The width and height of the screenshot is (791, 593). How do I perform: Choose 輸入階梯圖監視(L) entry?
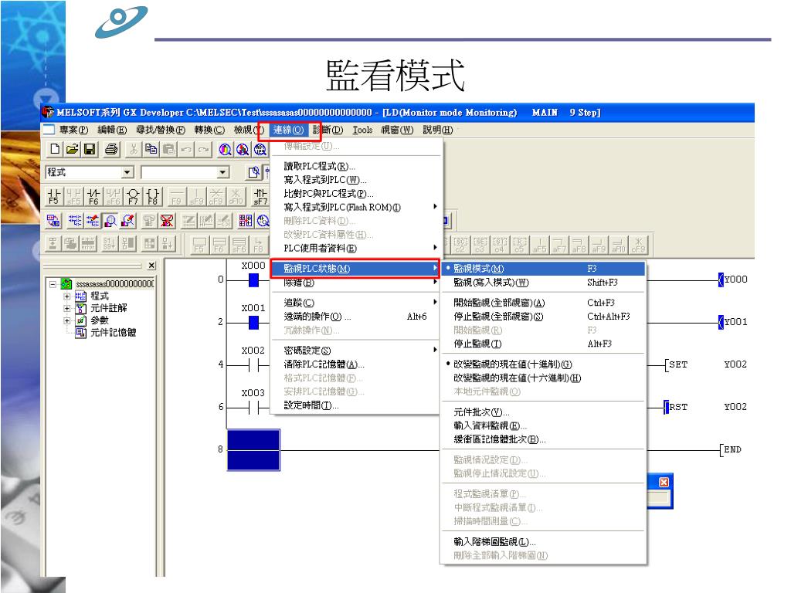543,541
